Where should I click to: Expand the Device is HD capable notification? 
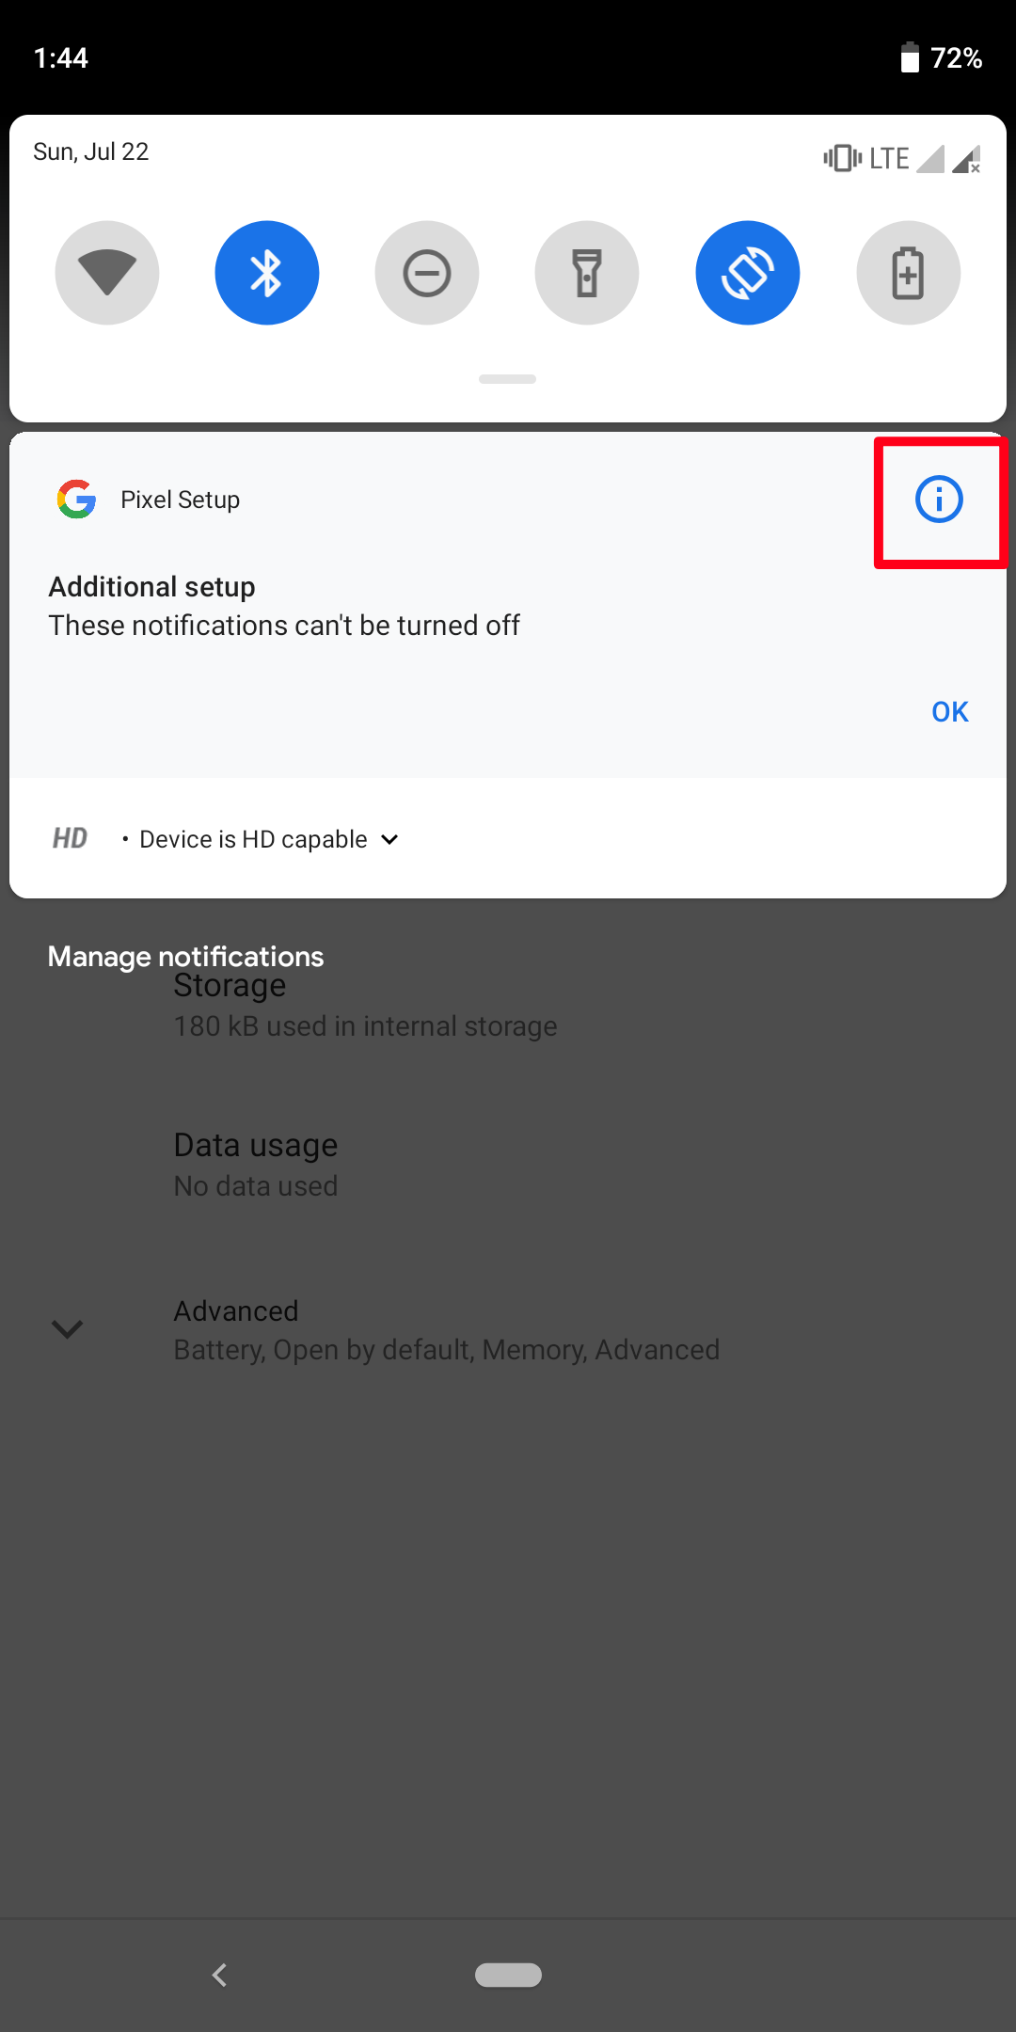[x=389, y=839]
